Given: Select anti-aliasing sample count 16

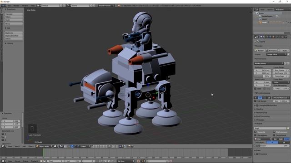Looking at the screenshot, I should tap(269, 98).
